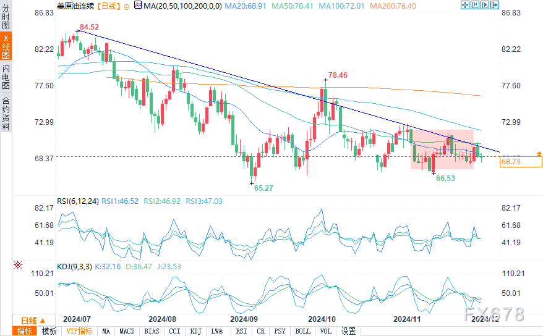Click the play-forward chart replay icon

tap(485, 5)
